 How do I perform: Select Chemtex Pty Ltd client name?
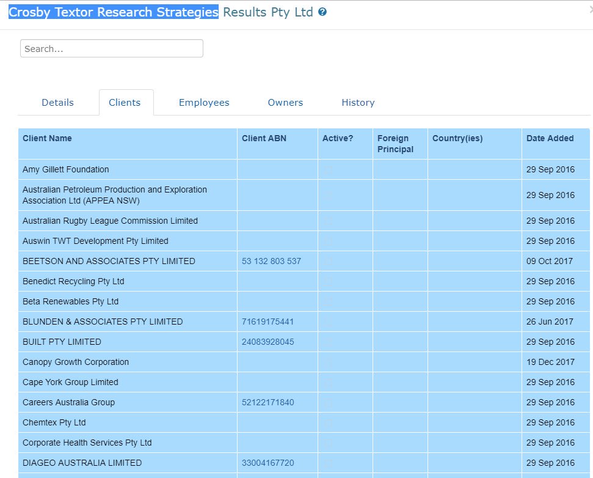pos(54,423)
